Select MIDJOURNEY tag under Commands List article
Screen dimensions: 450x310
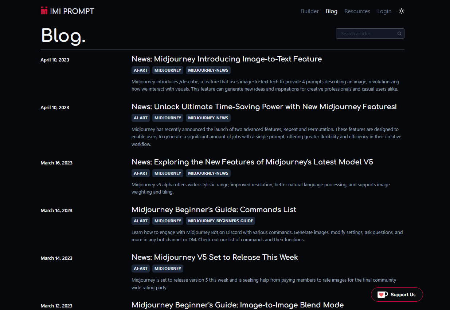coord(168,221)
